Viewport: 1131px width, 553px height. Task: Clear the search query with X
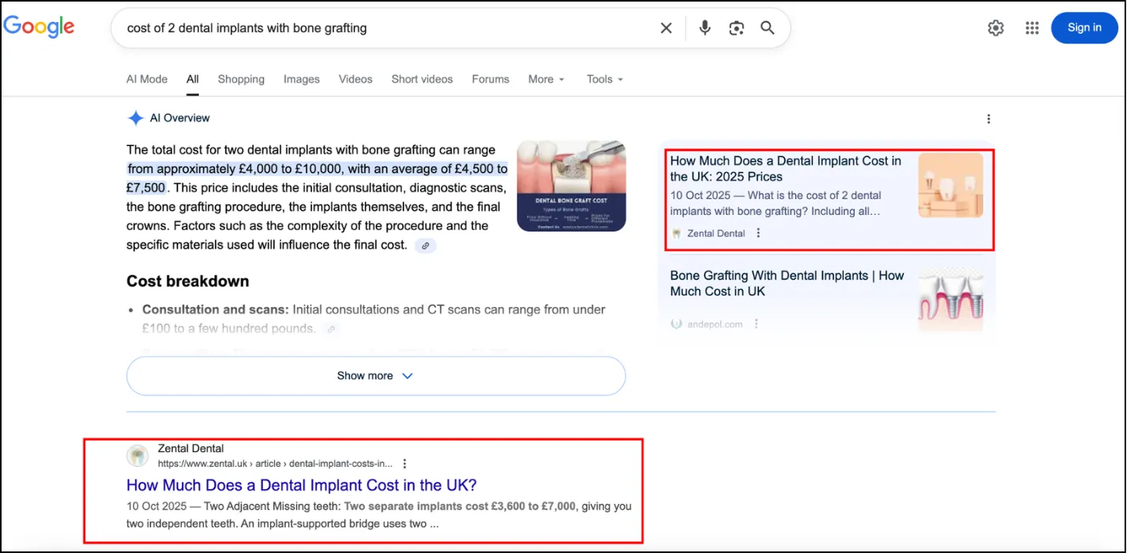666,28
